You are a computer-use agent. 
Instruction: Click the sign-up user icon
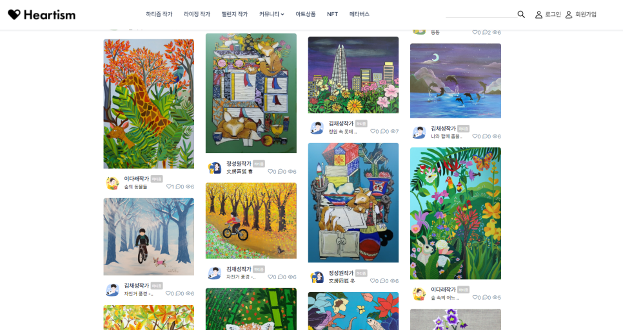tap(569, 15)
